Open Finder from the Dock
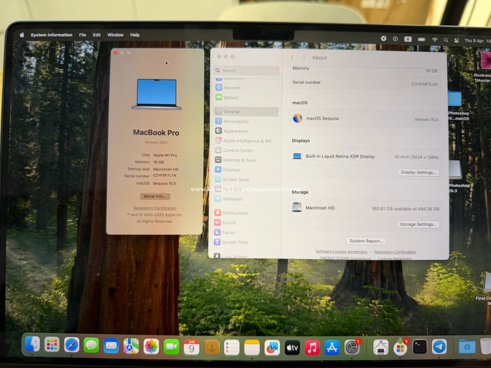 (x=32, y=344)
